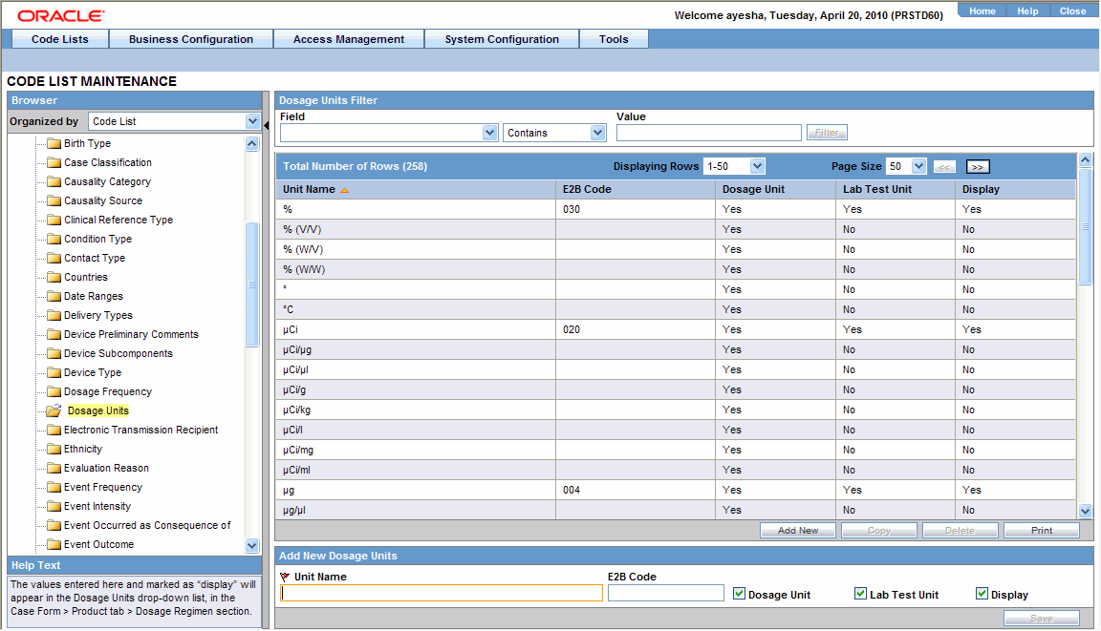Click the open Dosage Units folder icon
1101x631 pixels.
54,410
